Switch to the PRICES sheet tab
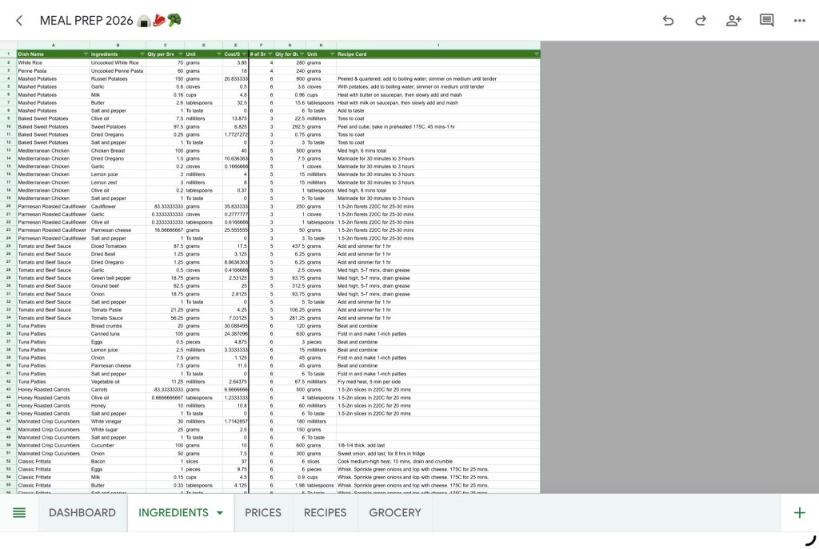The image size is (819, 549). tap(263, 513)
